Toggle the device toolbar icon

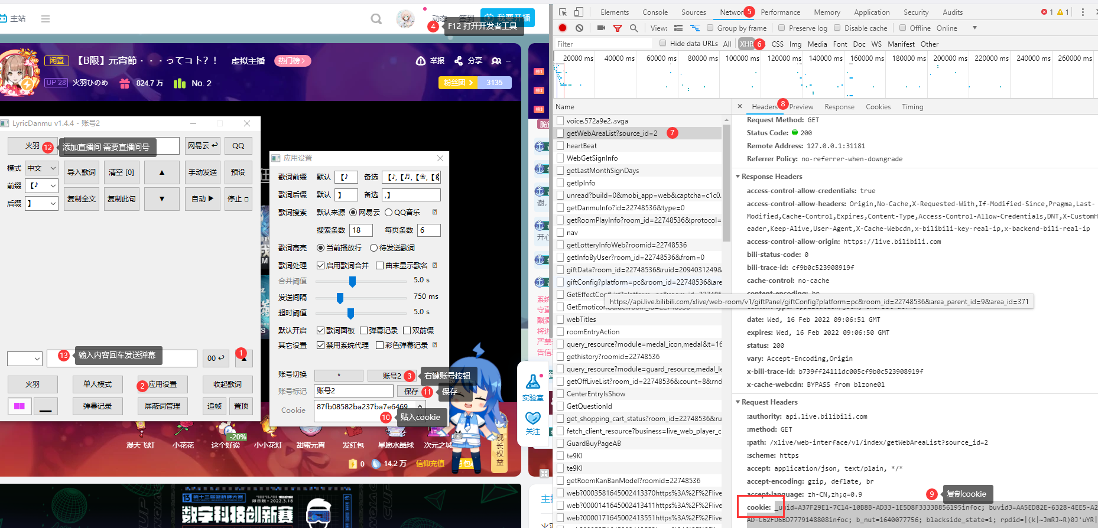579,12
